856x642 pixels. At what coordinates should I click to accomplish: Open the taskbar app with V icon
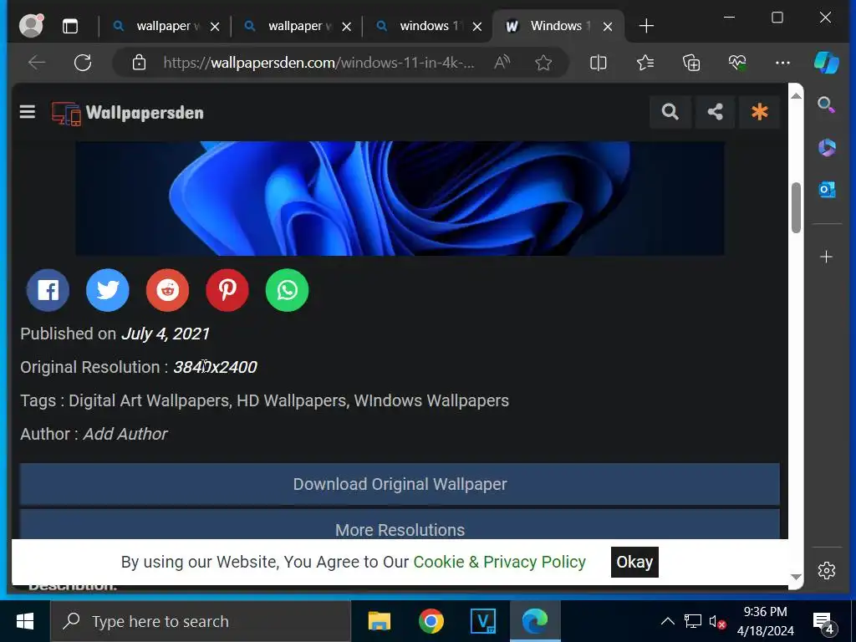pos(483,621)
